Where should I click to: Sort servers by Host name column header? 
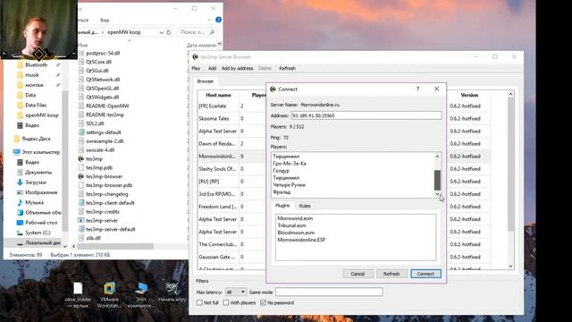[218, 95]
